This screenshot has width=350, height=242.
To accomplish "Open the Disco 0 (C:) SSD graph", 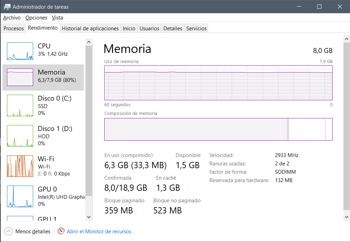I will pyautogui.click(x=20, y=106).
